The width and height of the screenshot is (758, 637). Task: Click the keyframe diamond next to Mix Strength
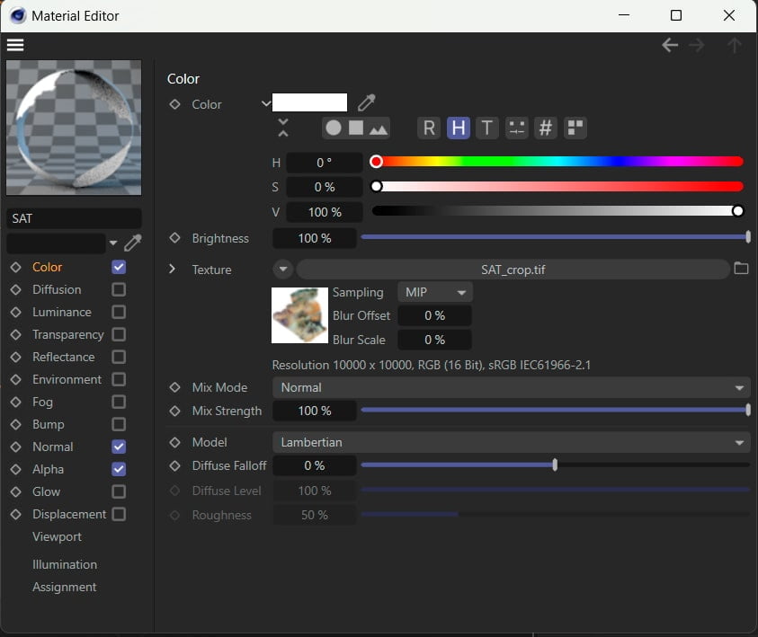pos(174,411)
